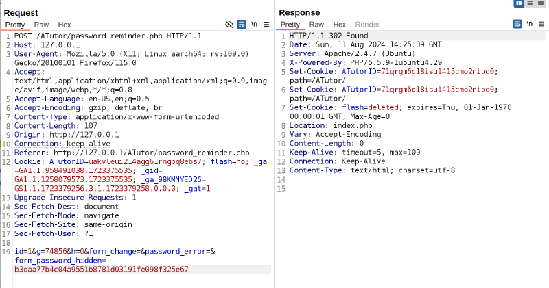The height and width of the screenshot is (288, 549).
Task: Click the first Set-Cookie ATutorID line in Response
Action: pos(393,72)
